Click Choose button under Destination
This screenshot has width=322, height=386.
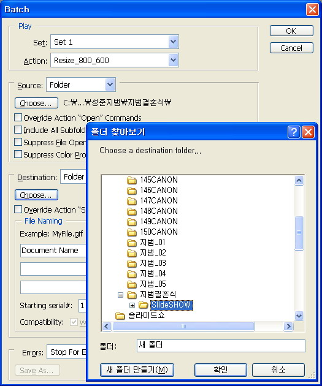click(36, 195)
